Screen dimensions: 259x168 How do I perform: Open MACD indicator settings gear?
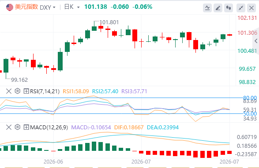(x=18, y=127)
